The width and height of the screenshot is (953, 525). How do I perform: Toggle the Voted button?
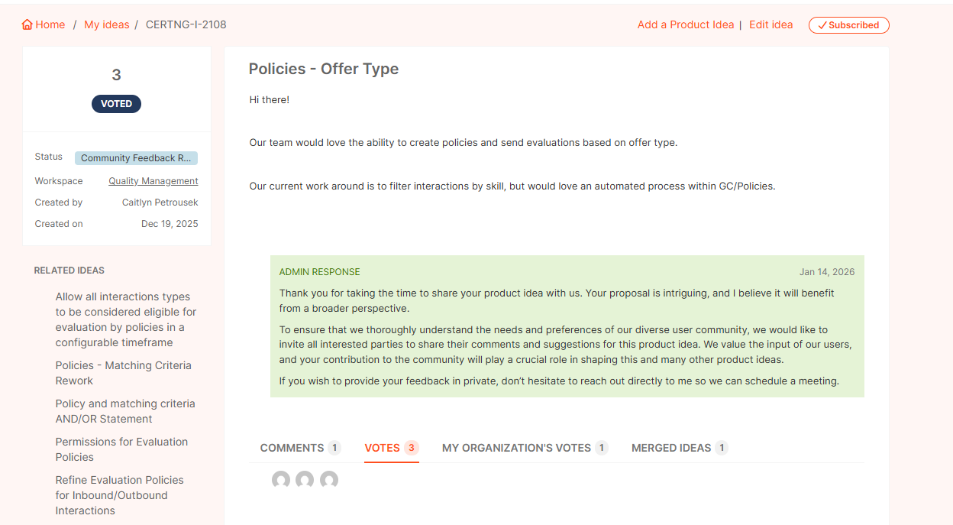coord(116,104)
